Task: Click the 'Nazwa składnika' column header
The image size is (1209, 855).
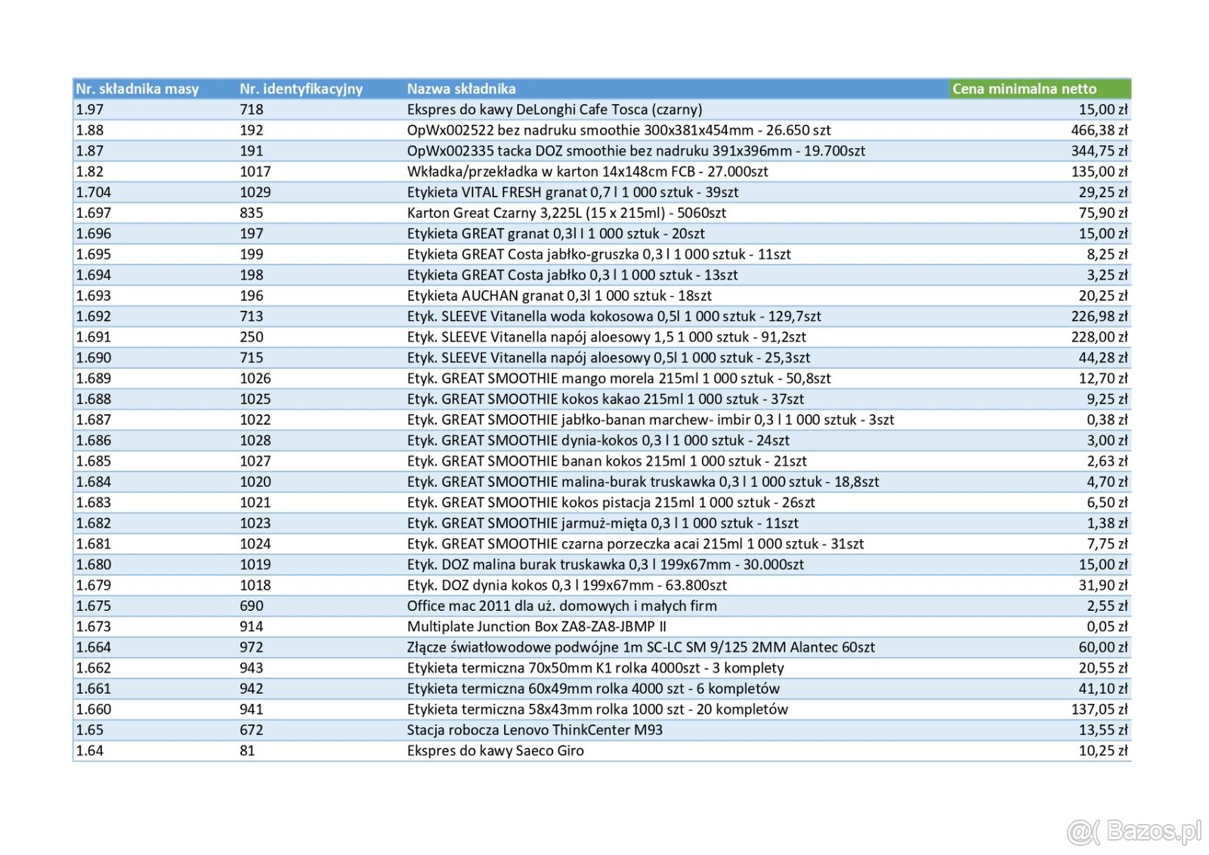Action: [462, 88]
